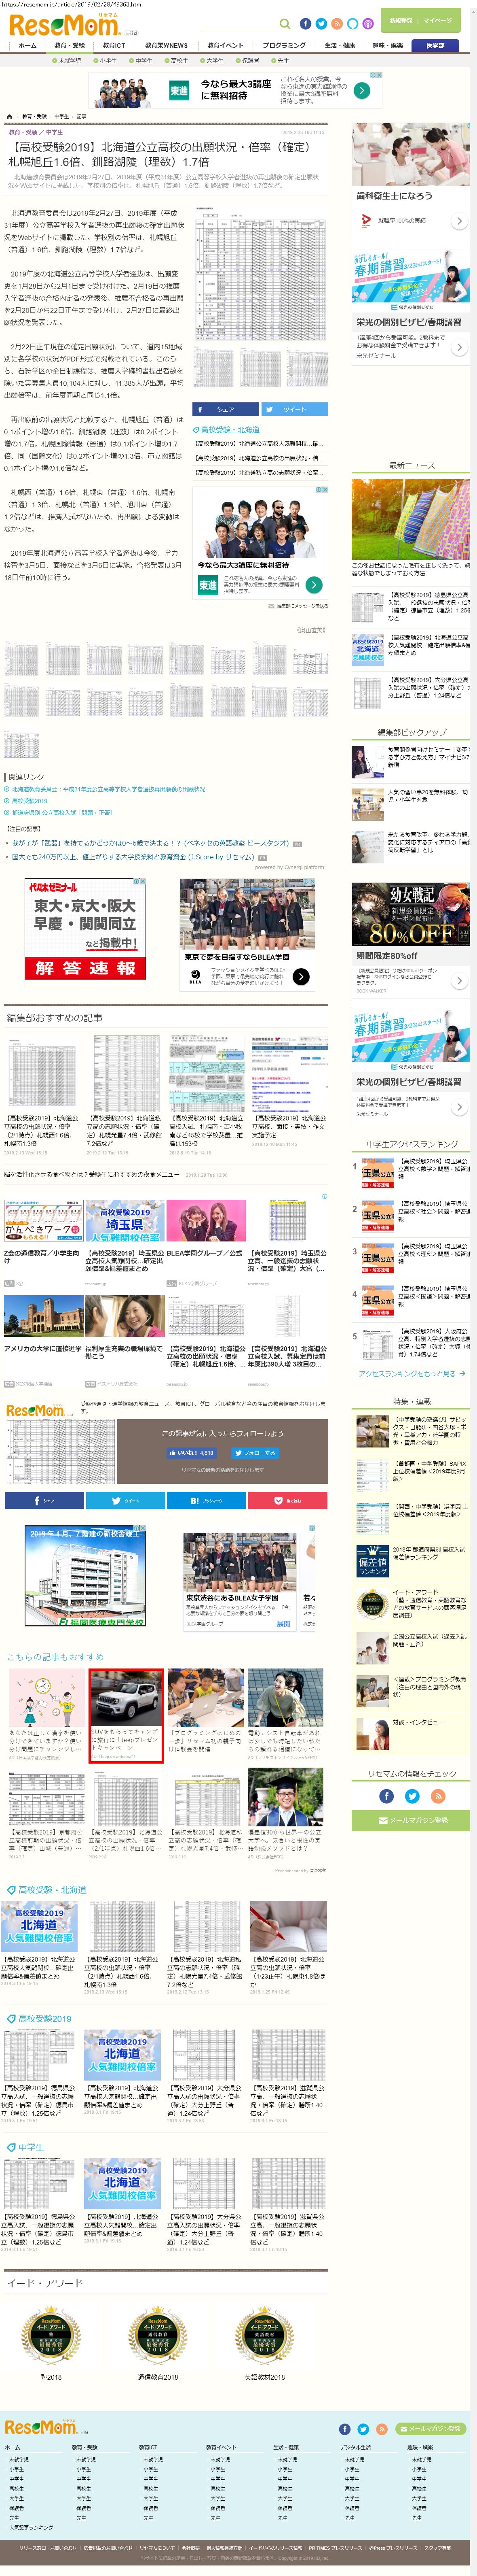Open Twitter icon in top header

(321, 24)
